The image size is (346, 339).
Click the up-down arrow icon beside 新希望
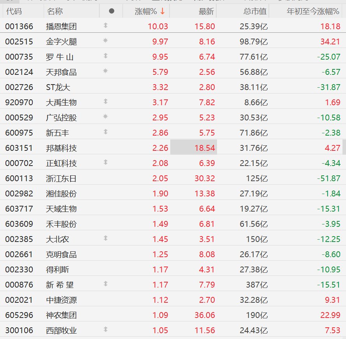coord(106,284)
